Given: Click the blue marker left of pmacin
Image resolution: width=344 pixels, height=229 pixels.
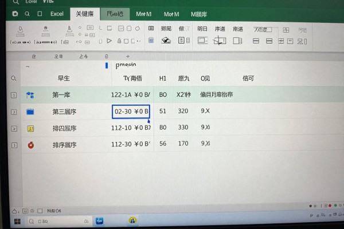Looking at the screenshot, I should click(107, 65).
